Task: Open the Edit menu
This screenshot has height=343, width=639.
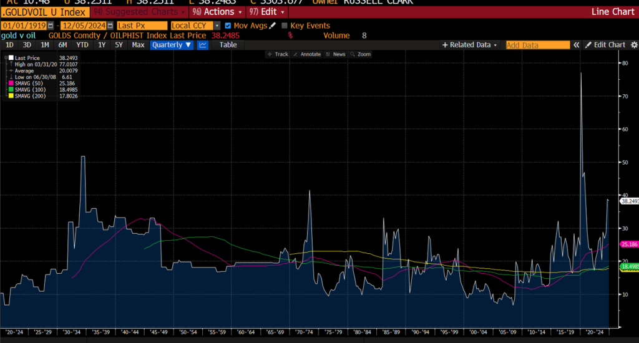Action: click(x=268, y=12)
